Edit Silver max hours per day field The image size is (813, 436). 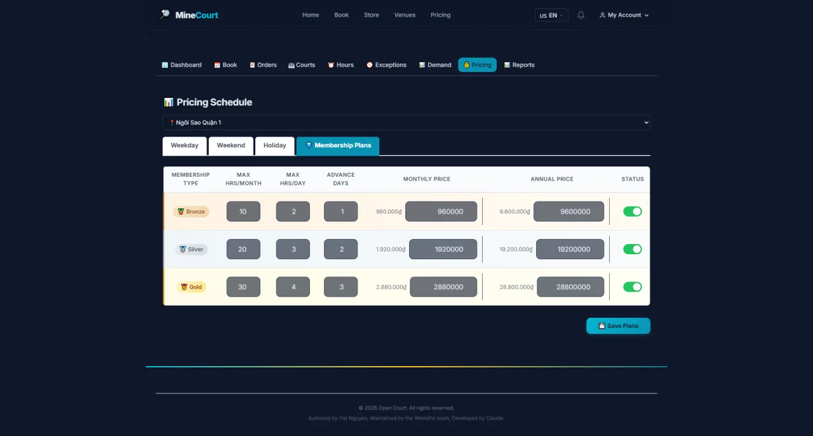[x=293, y=249]
